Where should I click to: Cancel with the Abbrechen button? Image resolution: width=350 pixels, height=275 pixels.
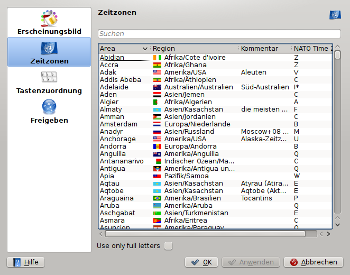(314, 262)
